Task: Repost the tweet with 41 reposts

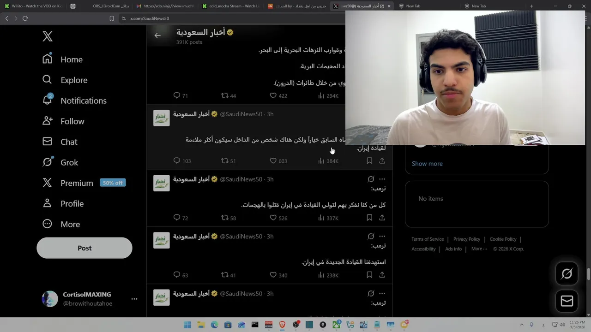Action: [x=229, y=275]
